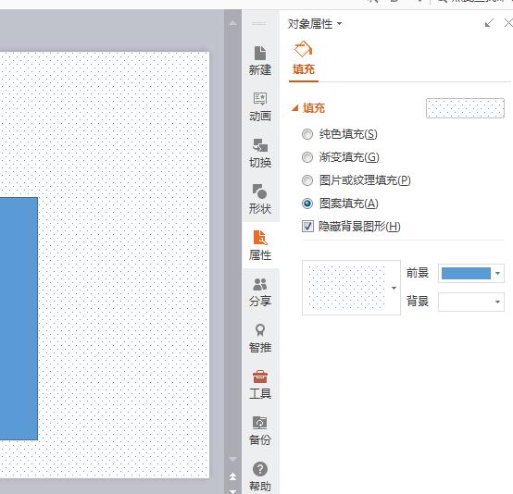Collapse the 填充 section triangle

click(295, 107)
